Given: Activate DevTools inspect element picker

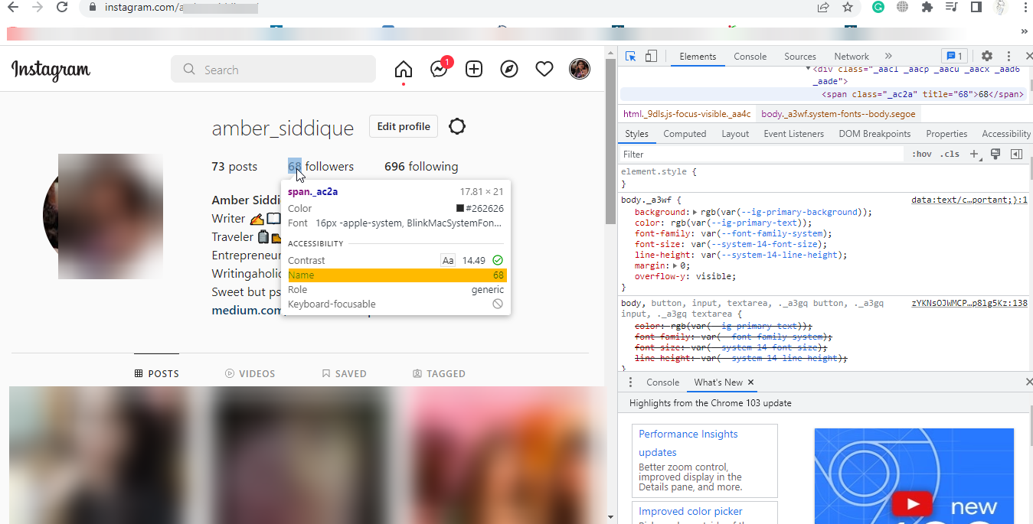Looking at the screenshot, I should tap(630, 57).
